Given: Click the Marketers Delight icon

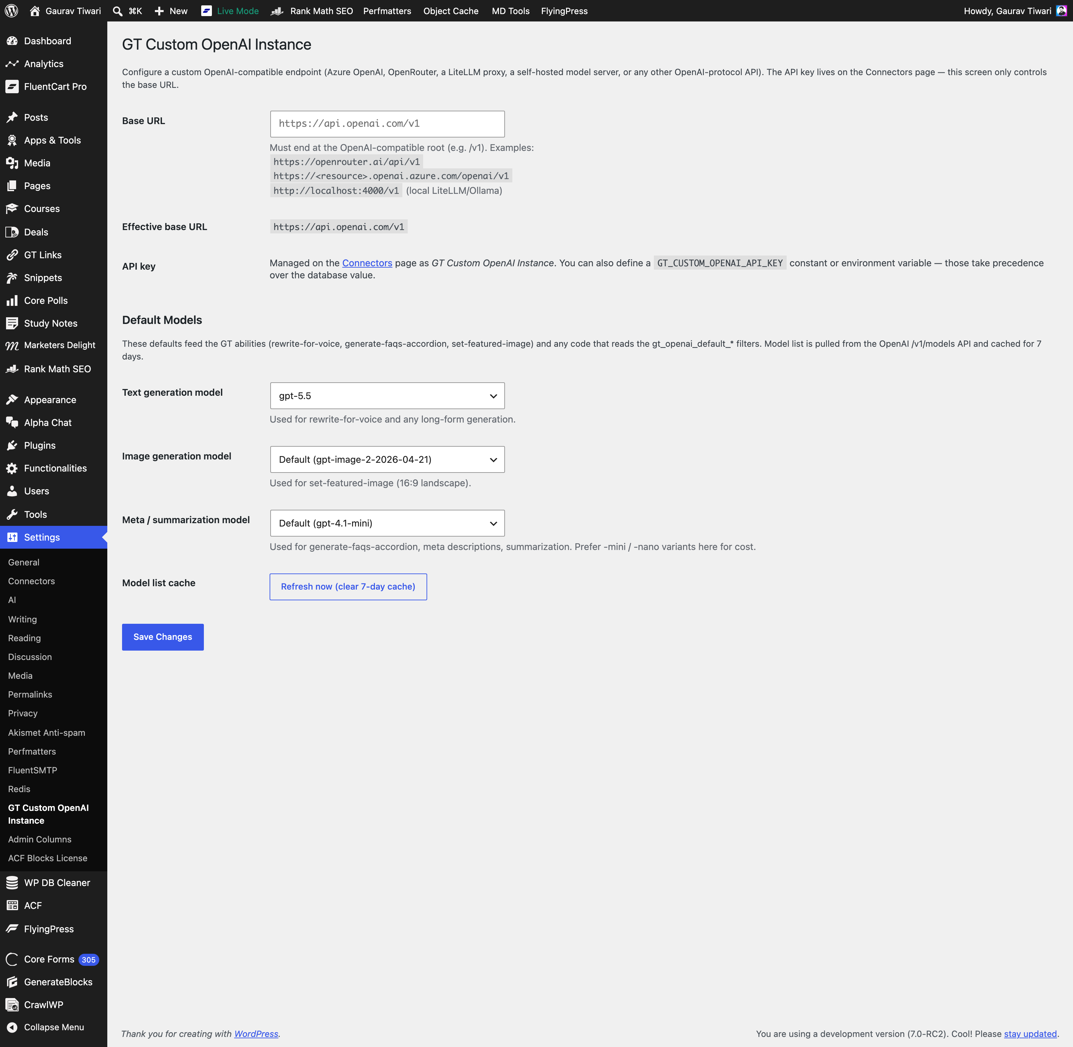Looking at the screenshot, I should pyautogui.click(x=12, y=345).
